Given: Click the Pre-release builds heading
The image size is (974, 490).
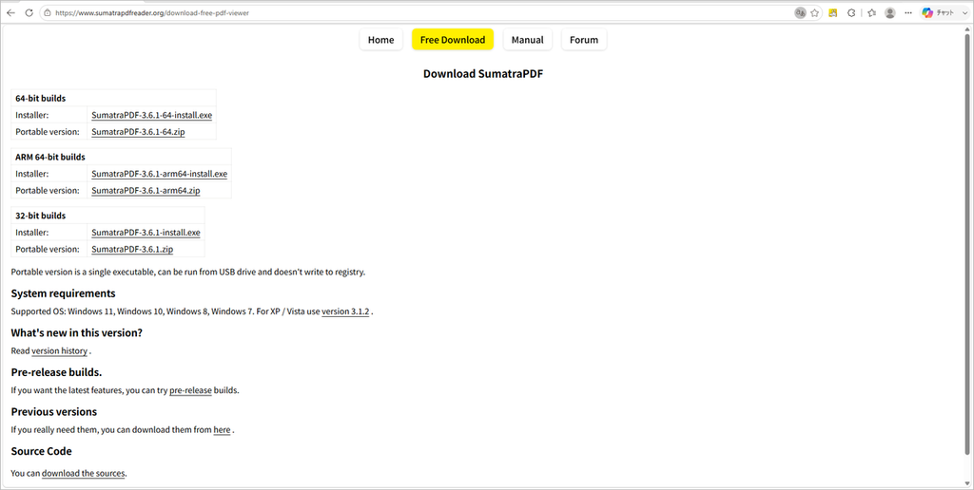Looking at the screenshot, I should point(56,372).
